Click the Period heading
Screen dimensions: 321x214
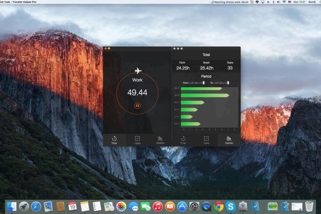pyautogui.click(x=206, y=76)
